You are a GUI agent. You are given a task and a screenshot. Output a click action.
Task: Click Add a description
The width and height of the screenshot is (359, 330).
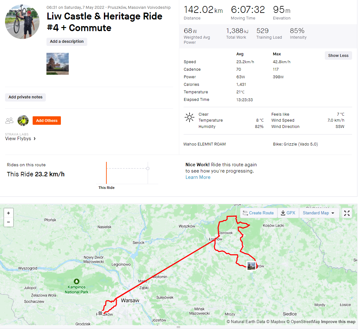(x=67, y=41)
